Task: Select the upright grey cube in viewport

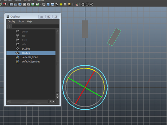Action: coord(85,29)
